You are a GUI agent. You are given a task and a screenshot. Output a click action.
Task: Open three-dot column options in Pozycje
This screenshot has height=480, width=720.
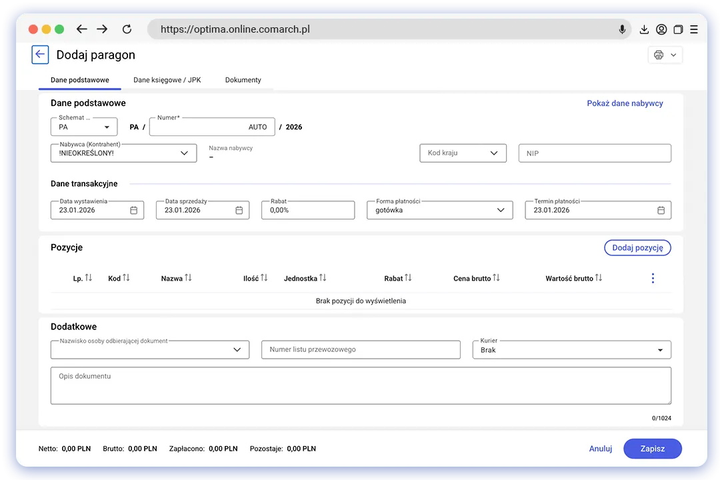tap(653, 278)
